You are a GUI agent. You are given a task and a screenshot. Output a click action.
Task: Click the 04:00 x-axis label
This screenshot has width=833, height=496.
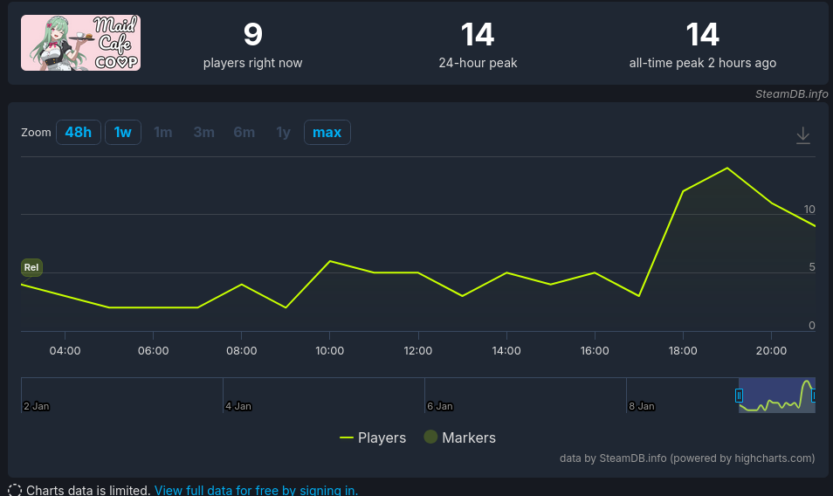[65, 350]
